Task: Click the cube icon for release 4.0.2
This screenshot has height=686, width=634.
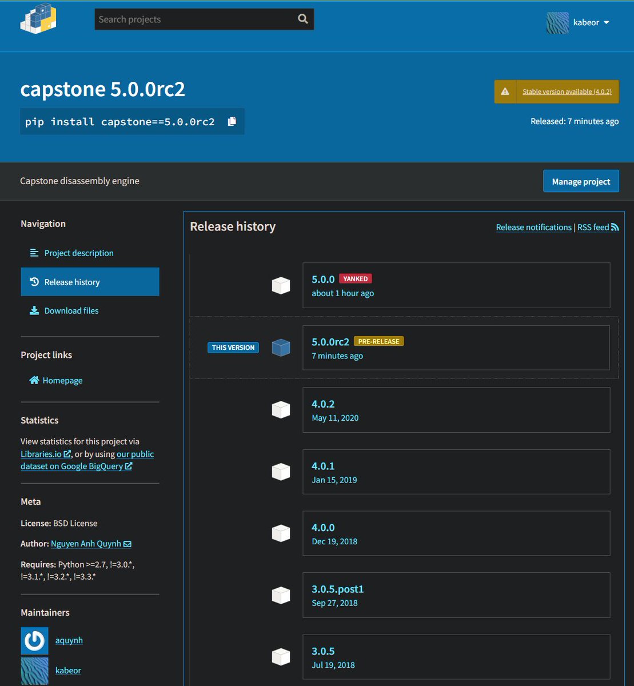Action: tap(281, 410)
